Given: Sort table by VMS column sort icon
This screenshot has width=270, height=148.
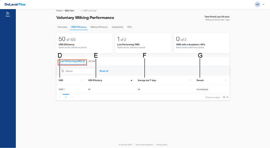Looking at the screenshot, I should [x=82, y=80].
